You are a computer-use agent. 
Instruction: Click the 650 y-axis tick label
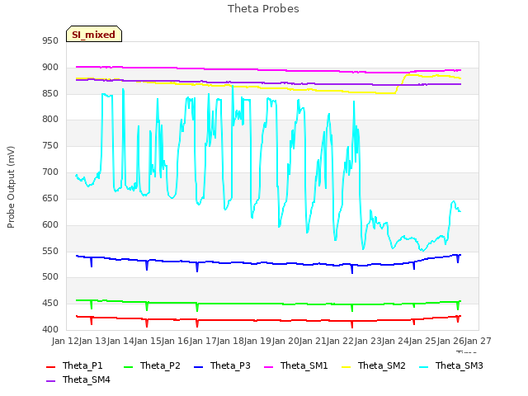(50, 198)
